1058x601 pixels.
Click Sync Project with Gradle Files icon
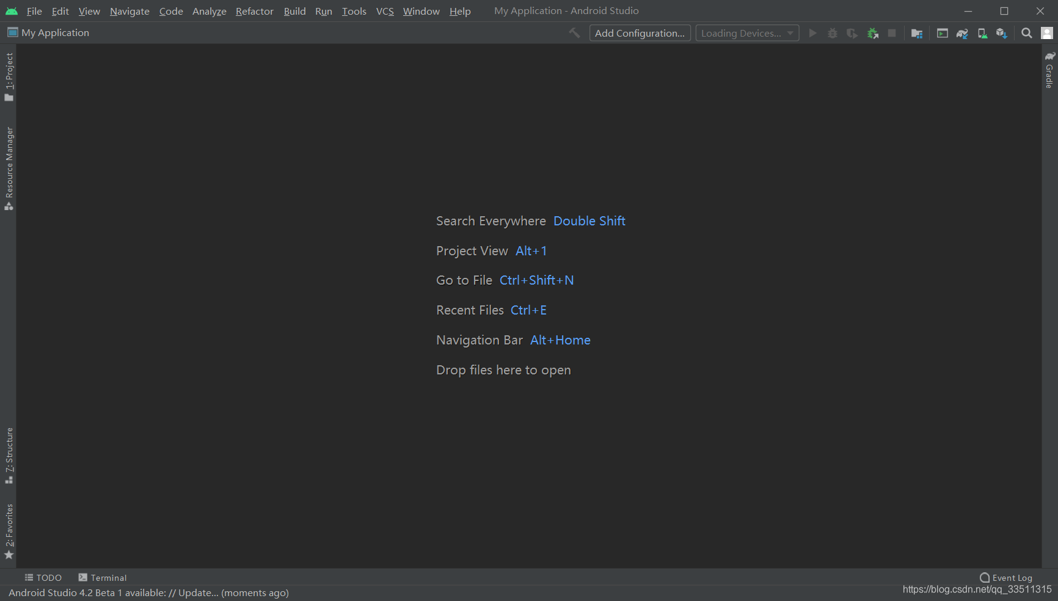coord(962,33)
